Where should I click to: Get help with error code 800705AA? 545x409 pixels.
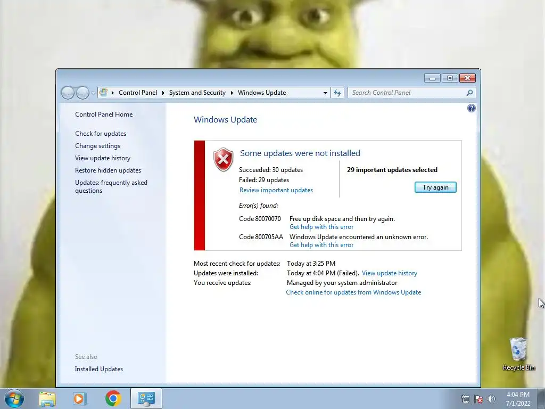click(321, 245)
